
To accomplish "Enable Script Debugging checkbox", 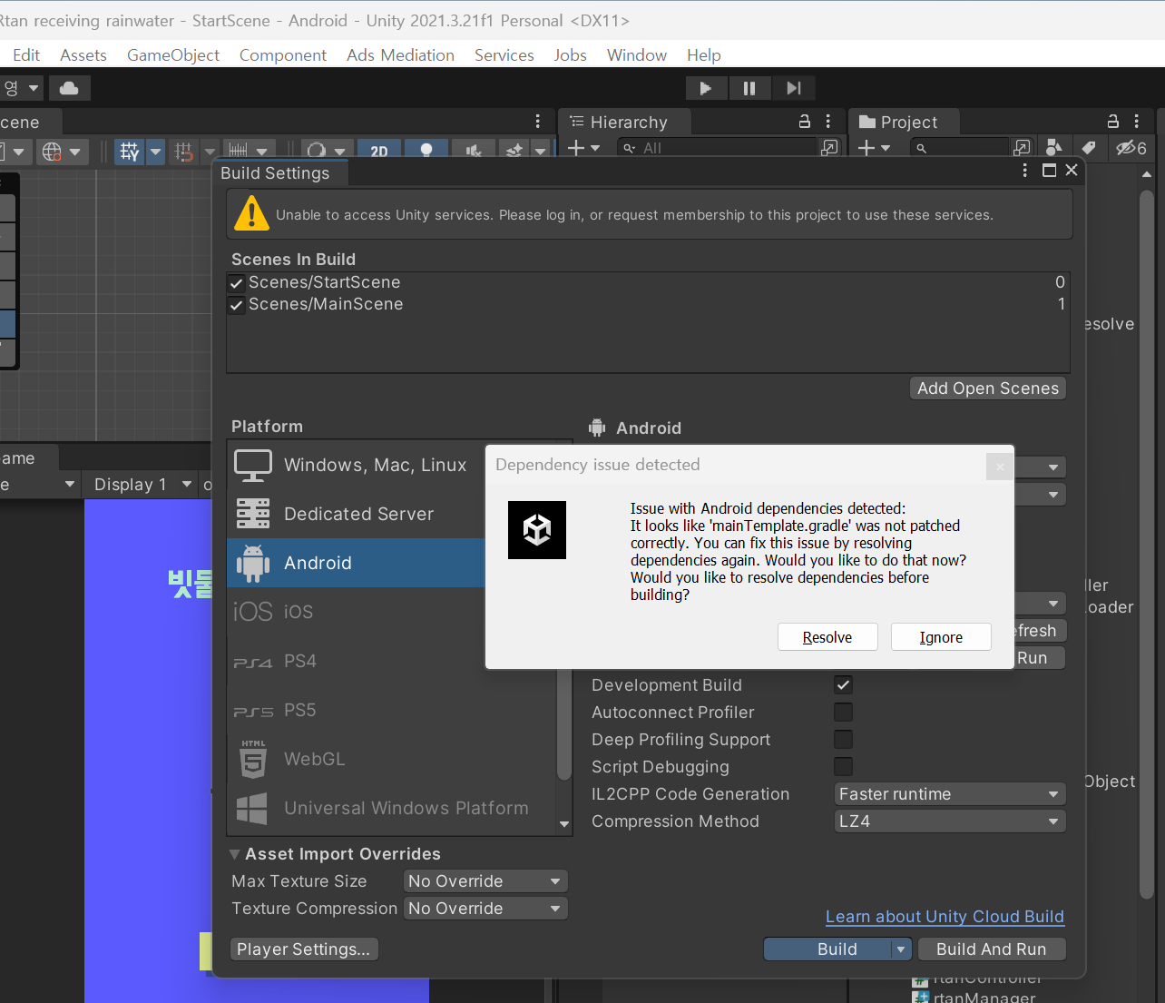I will tap(843, 767).
